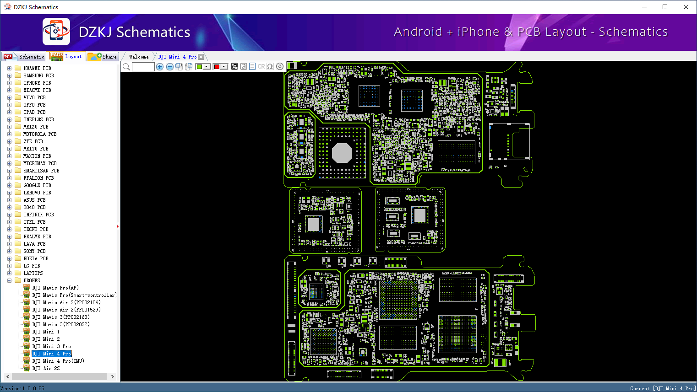Select the IPAD PCB tree item

[x=34, y=112]
